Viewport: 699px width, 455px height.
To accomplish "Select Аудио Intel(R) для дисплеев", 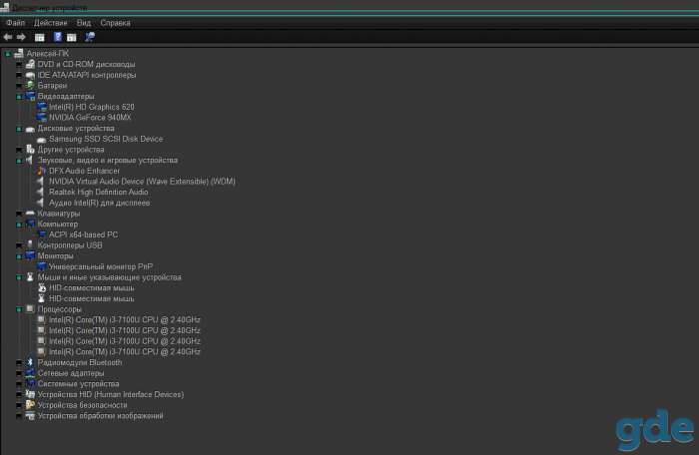I will pyautogui.click(x=100, y=203).
